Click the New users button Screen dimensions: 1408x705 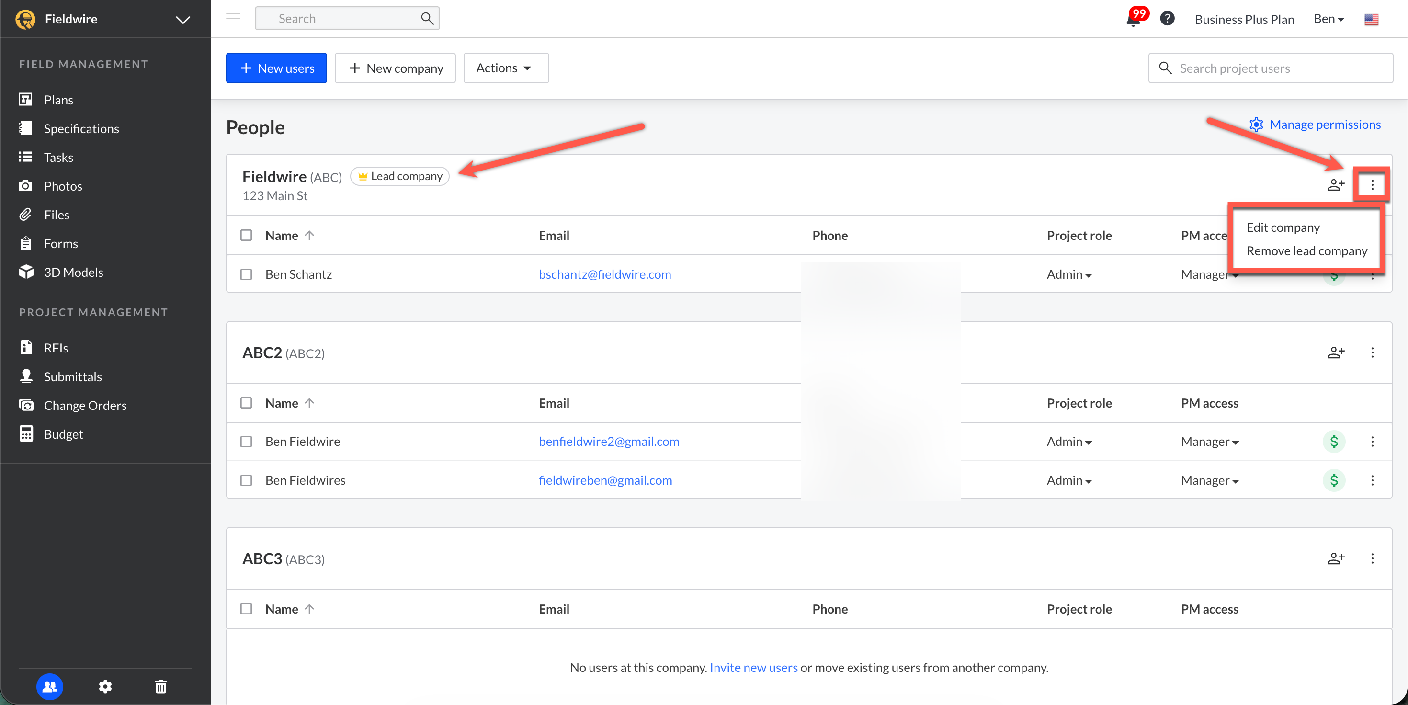point(277,68)
